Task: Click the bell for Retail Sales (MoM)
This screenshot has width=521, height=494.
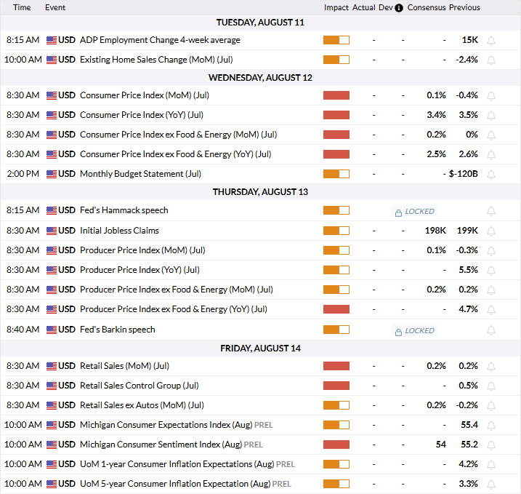Action: point(491,367)
